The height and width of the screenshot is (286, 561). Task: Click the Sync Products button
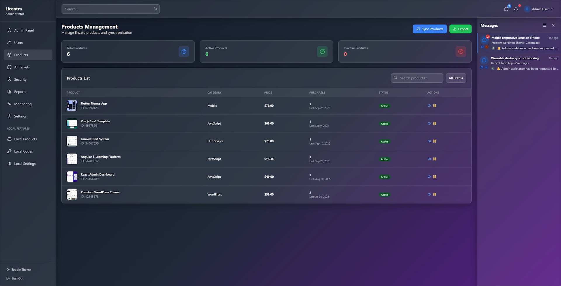click(430, 29)
